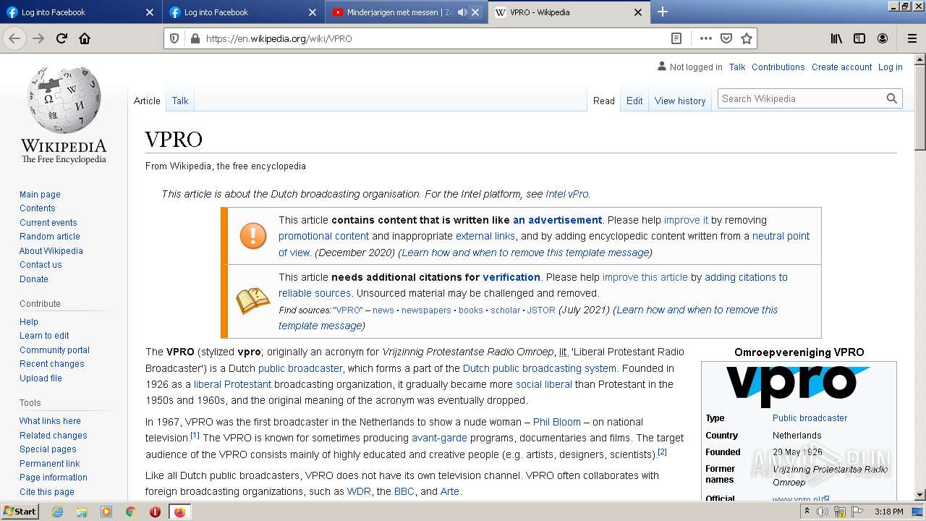Click the scrollbar down arrow
The height and width of the screenshot is (521, 926).
(x=919, y=495)
